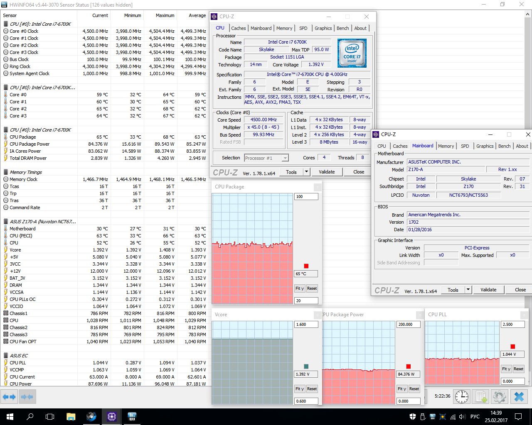532x425 pixels.
Task: Pick the red color swatch in CPU PLL graph
Action: click(513, 347)
